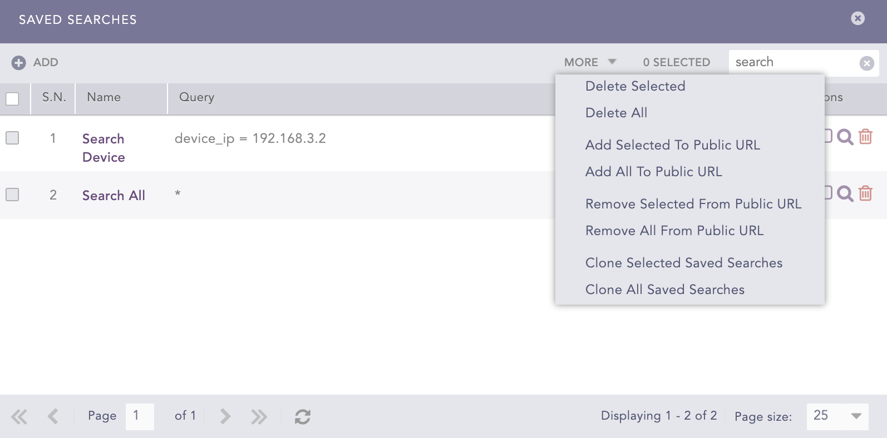Check the Search Device row checkbox
This screenshot has width=887, height=438.
[x=12, y=138]
